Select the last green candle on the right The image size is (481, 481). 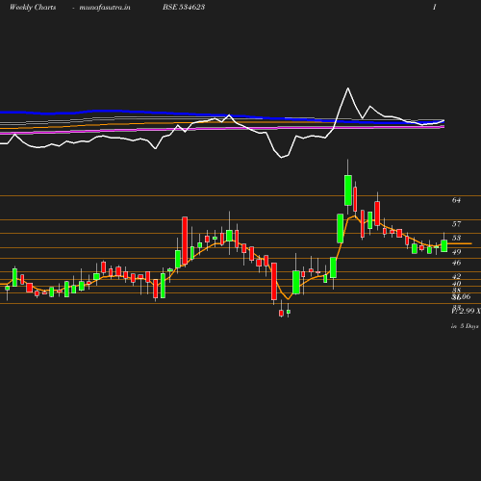pos(444,246)
